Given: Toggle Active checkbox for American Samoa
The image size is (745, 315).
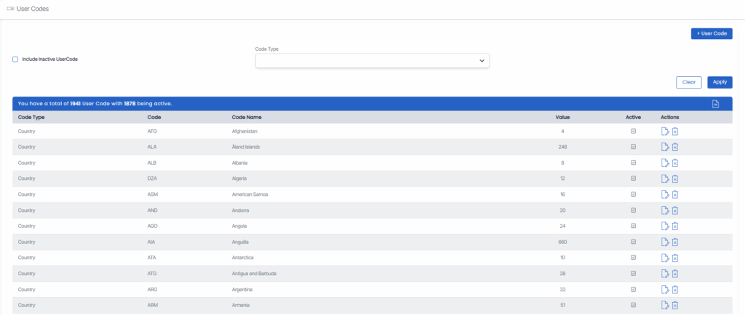Looking at the screenshot, I should coord(634,195).
